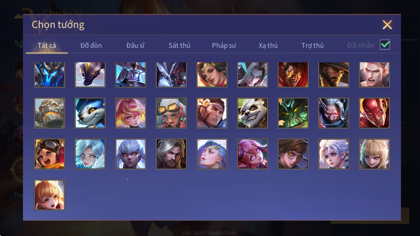Pick the blonde girl with blunt bangs
This screenshot has height=236, width=420.
[374, 154]
